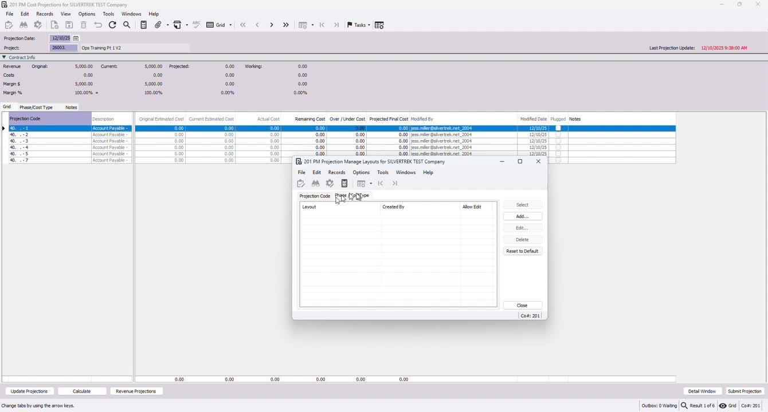Switch to the Phase/Cost Type tab in main window

36,108
